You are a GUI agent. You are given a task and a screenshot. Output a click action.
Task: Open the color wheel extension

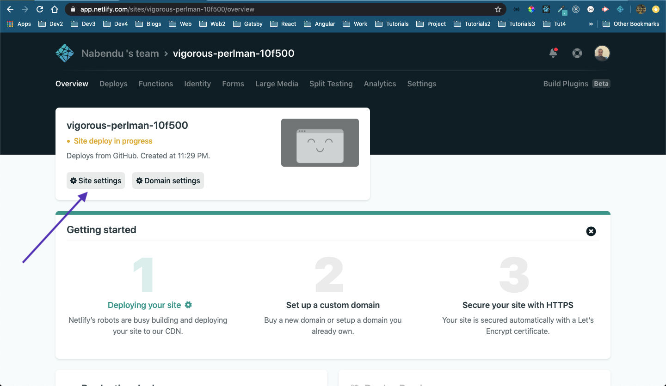(531, 9)
